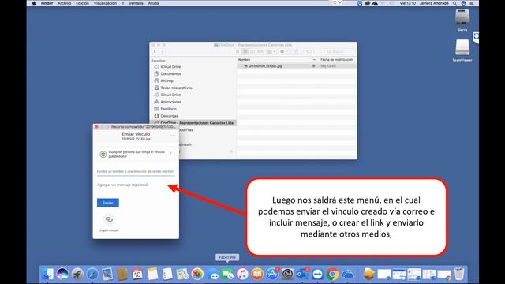Sort by Fecha de modificación column
The image size is (505, 284).
[337, 60]
